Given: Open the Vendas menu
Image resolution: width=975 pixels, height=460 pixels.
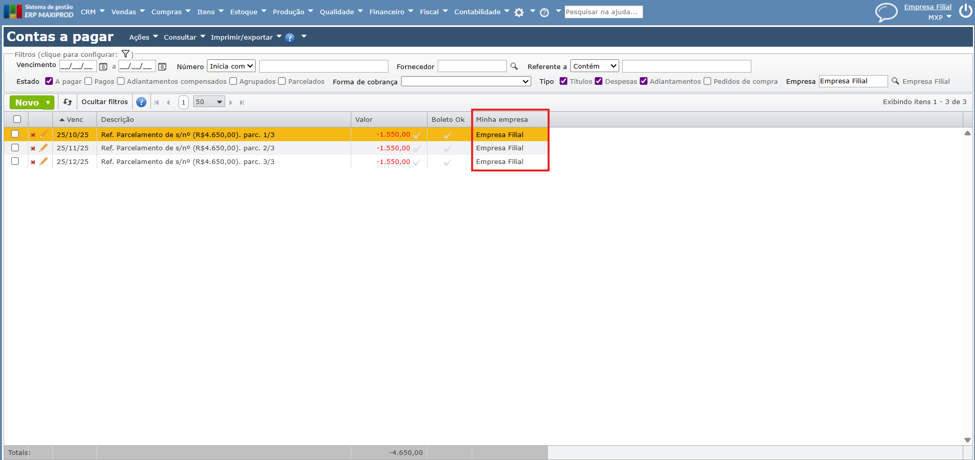Looking at the screenshot, I should [x=128, y=12].
